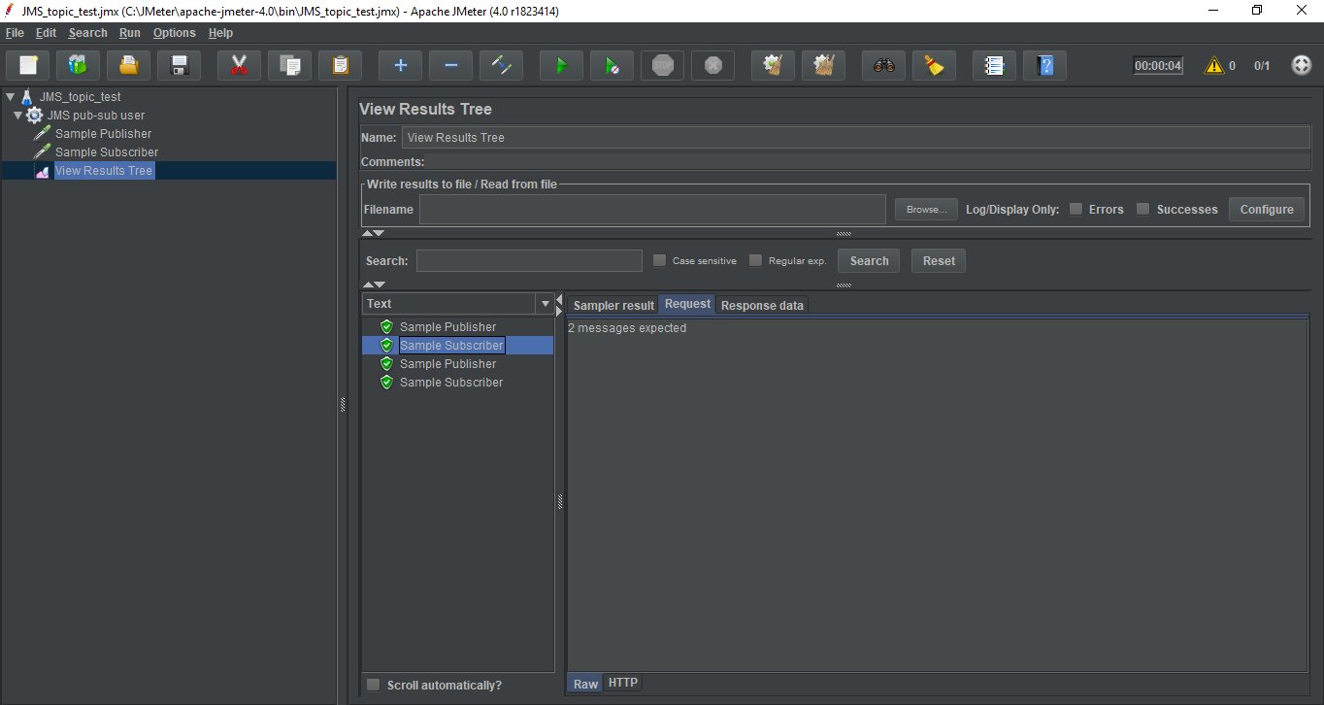
Task: Open the Text renderer dropdown
Action: [545, 304]
